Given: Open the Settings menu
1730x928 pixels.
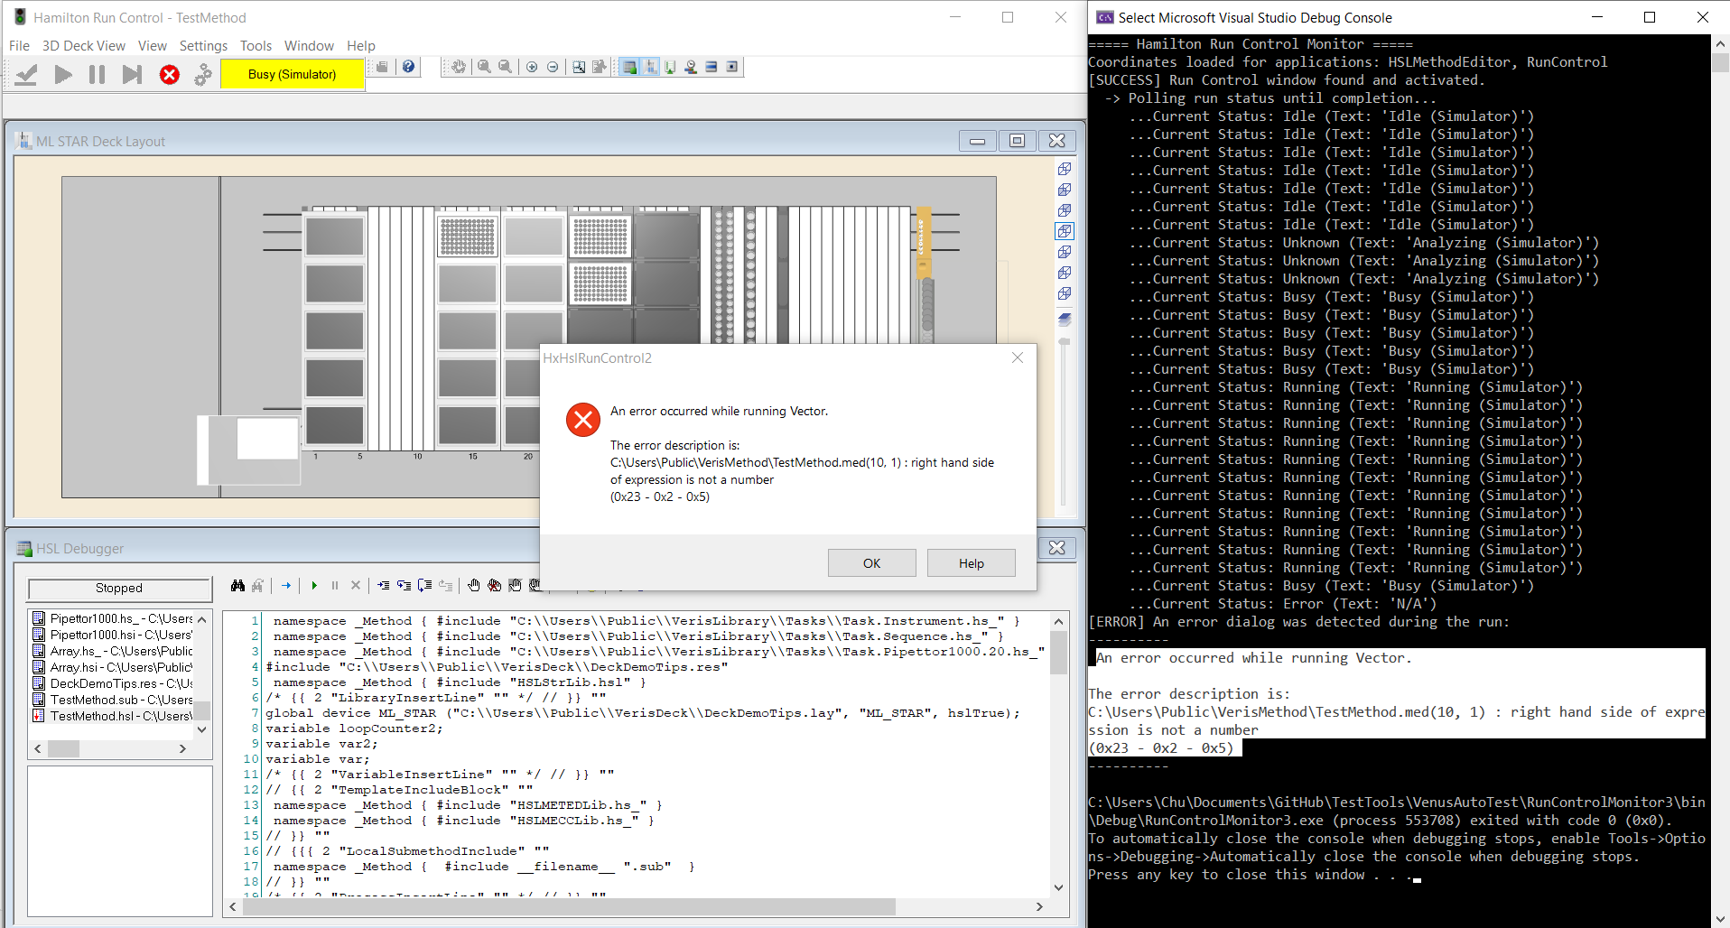Looking at the screenshot, I should coord(203,46).
